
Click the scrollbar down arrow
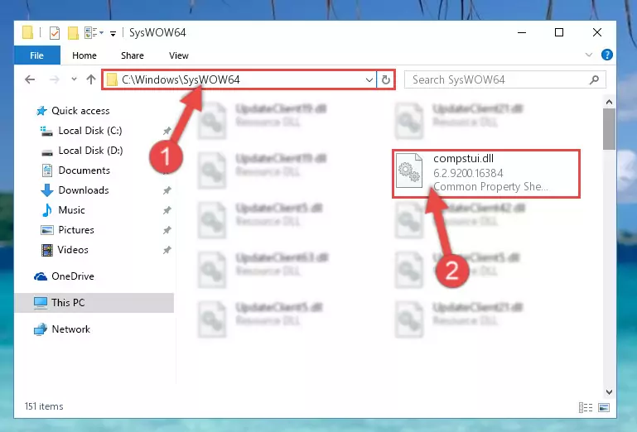(609, 391)
